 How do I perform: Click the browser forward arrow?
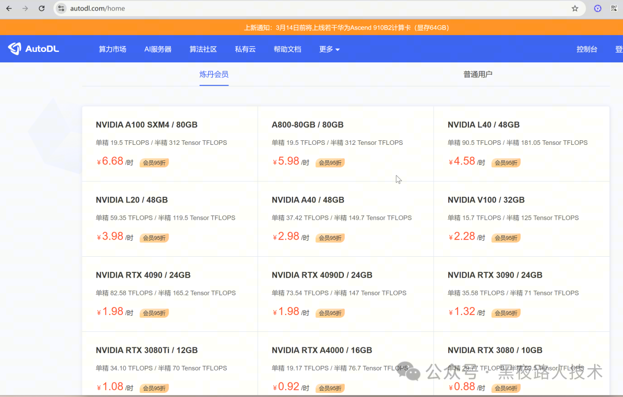(25, 8)
